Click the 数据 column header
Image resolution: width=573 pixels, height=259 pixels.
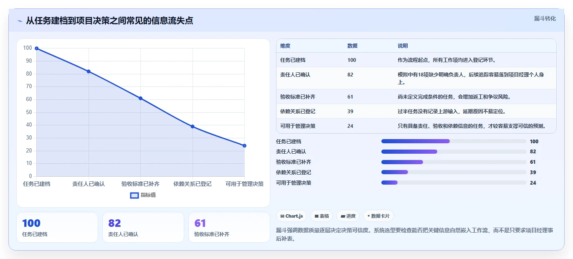[352, 46]
